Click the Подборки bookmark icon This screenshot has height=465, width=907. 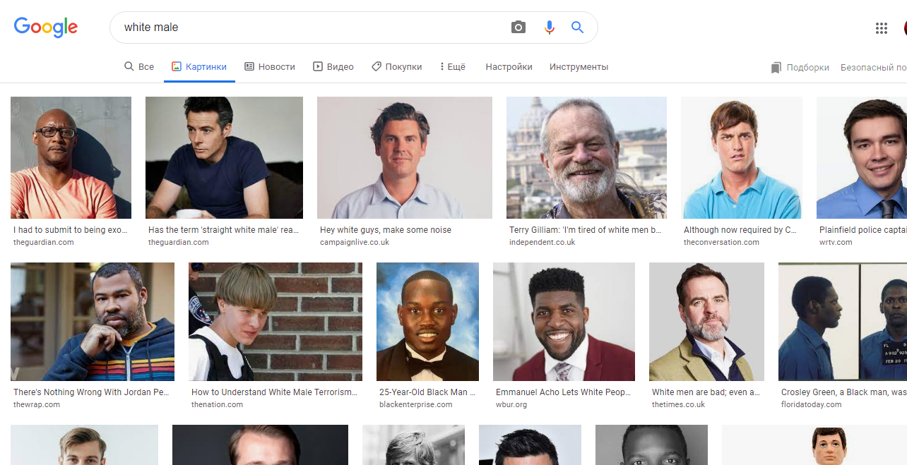coord(776,68)
